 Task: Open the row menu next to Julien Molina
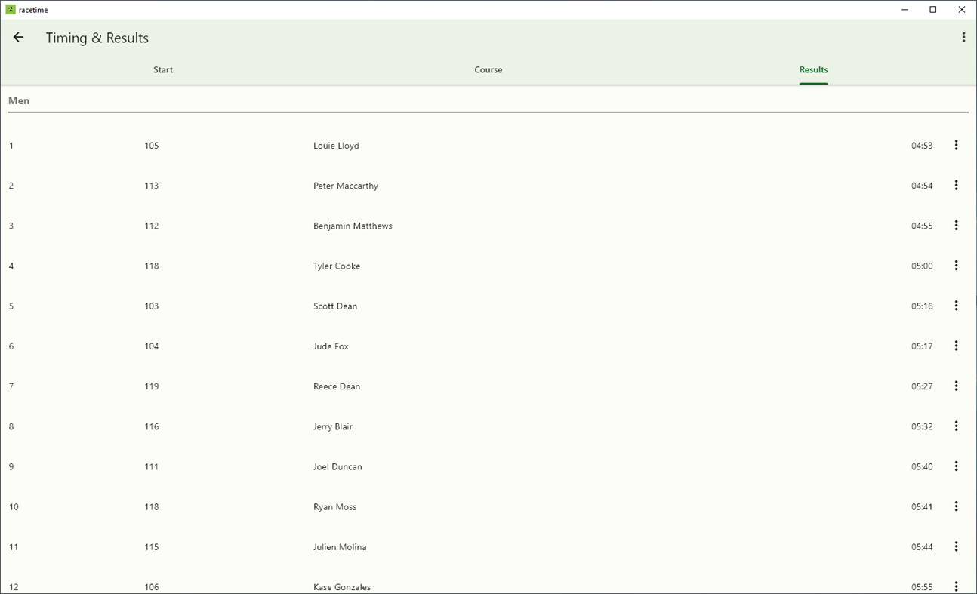957,546
